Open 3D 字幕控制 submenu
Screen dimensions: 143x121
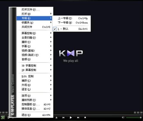[x=35, y=65]
